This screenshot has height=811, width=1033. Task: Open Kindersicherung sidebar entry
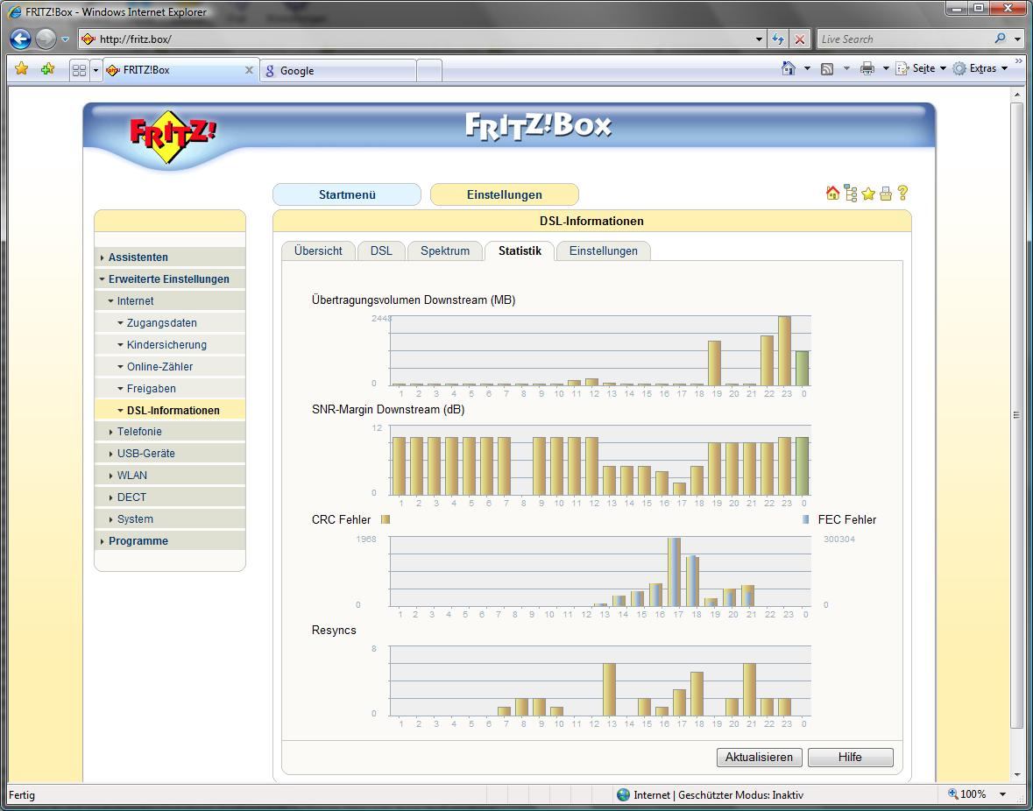coord(170,344)
